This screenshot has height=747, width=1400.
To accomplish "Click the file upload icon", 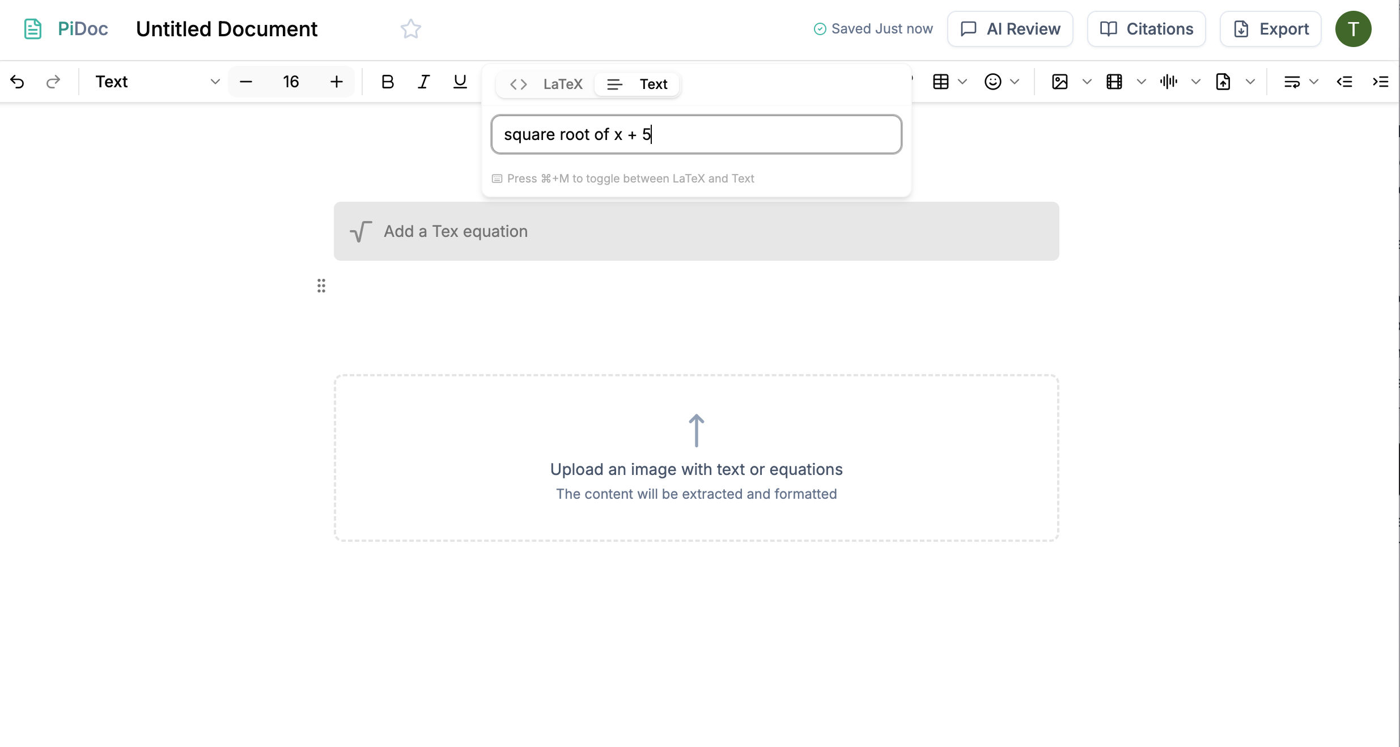I will point(1224,82).
